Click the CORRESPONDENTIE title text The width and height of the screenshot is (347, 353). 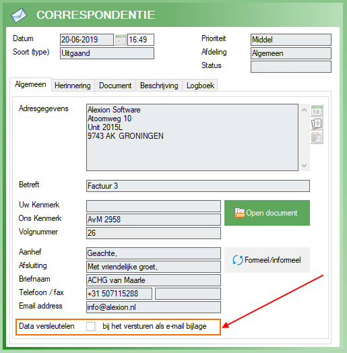pyautogui.click(x=96, y=15)
